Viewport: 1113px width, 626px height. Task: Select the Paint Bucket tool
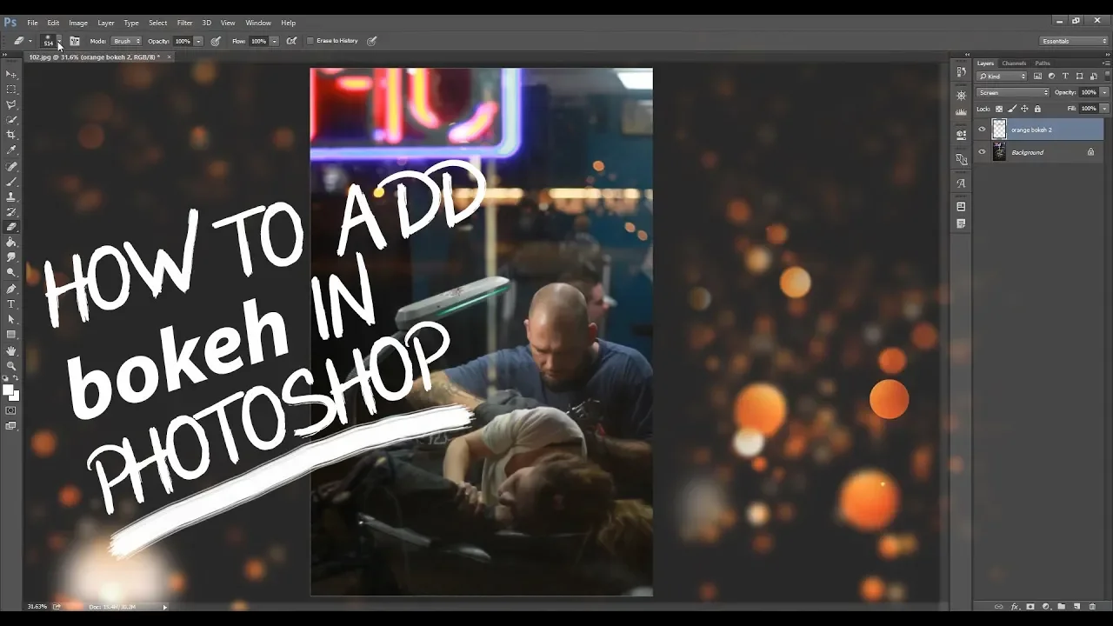tap(11, 243)
